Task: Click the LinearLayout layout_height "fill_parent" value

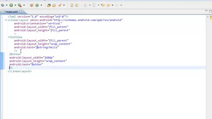Action: coord(60,30)
